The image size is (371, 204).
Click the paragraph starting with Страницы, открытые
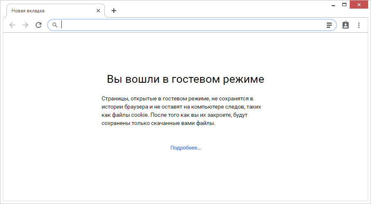(x=181, y=111)
